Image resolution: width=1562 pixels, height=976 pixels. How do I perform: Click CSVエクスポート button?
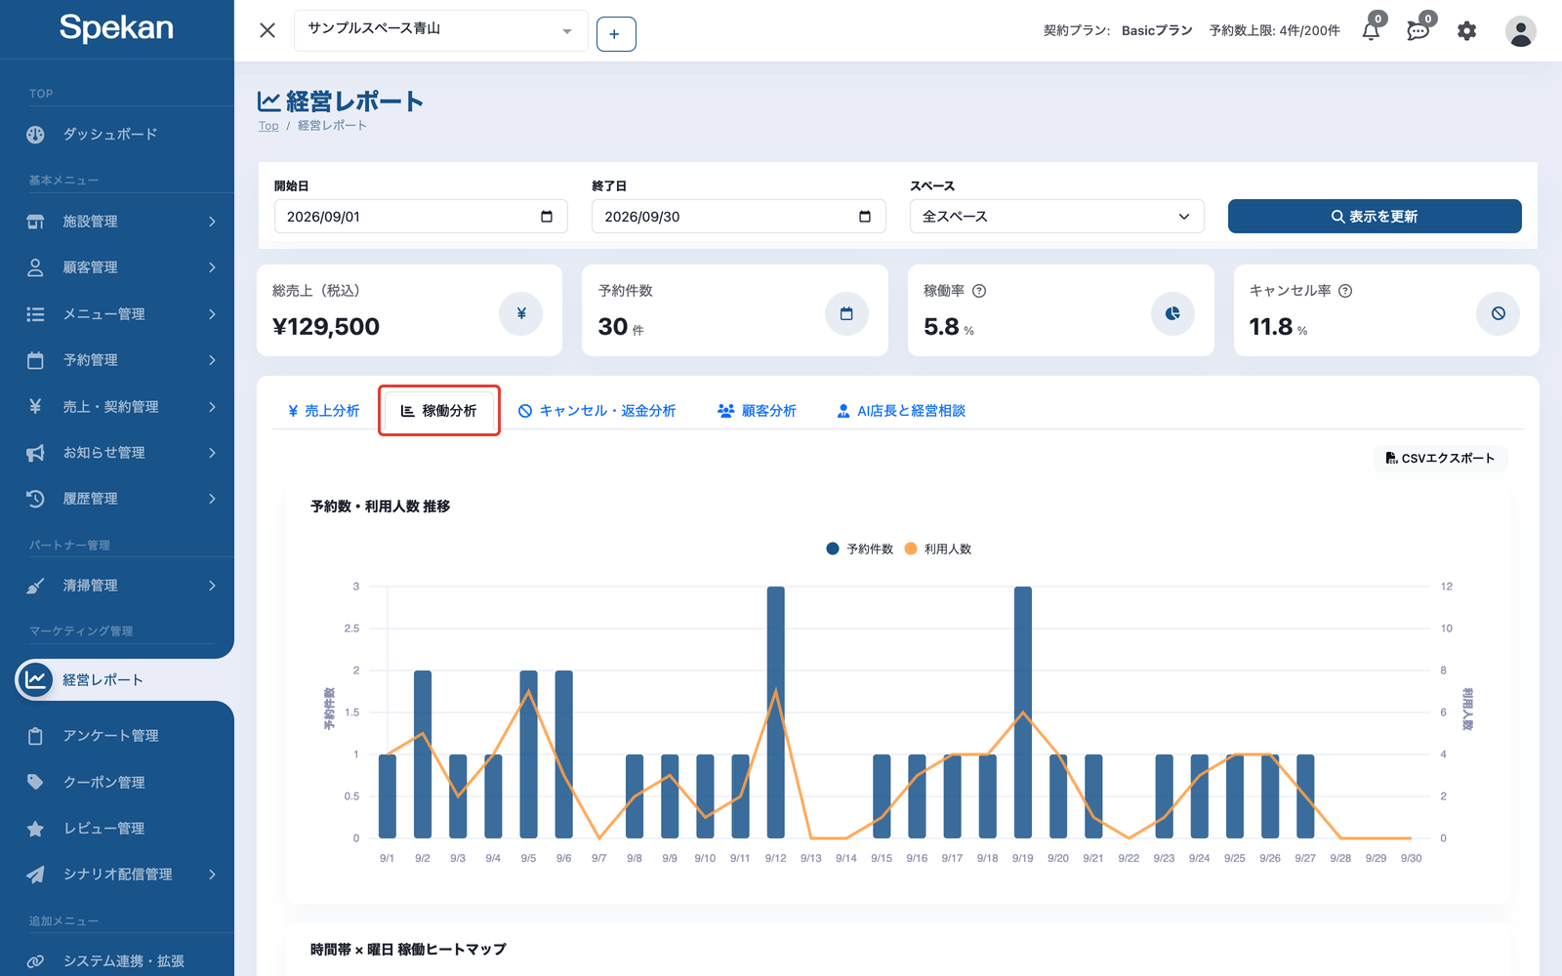pos(1440,458)
